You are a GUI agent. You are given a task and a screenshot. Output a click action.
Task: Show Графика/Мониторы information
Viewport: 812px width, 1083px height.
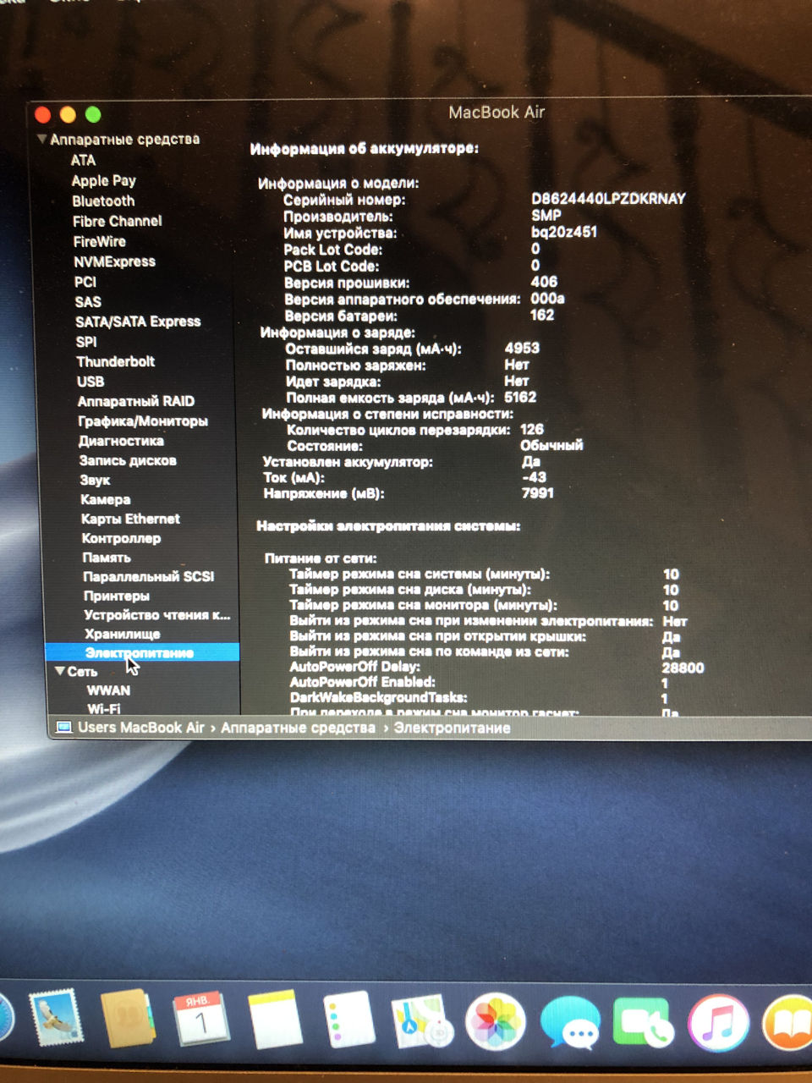(143, 421)
